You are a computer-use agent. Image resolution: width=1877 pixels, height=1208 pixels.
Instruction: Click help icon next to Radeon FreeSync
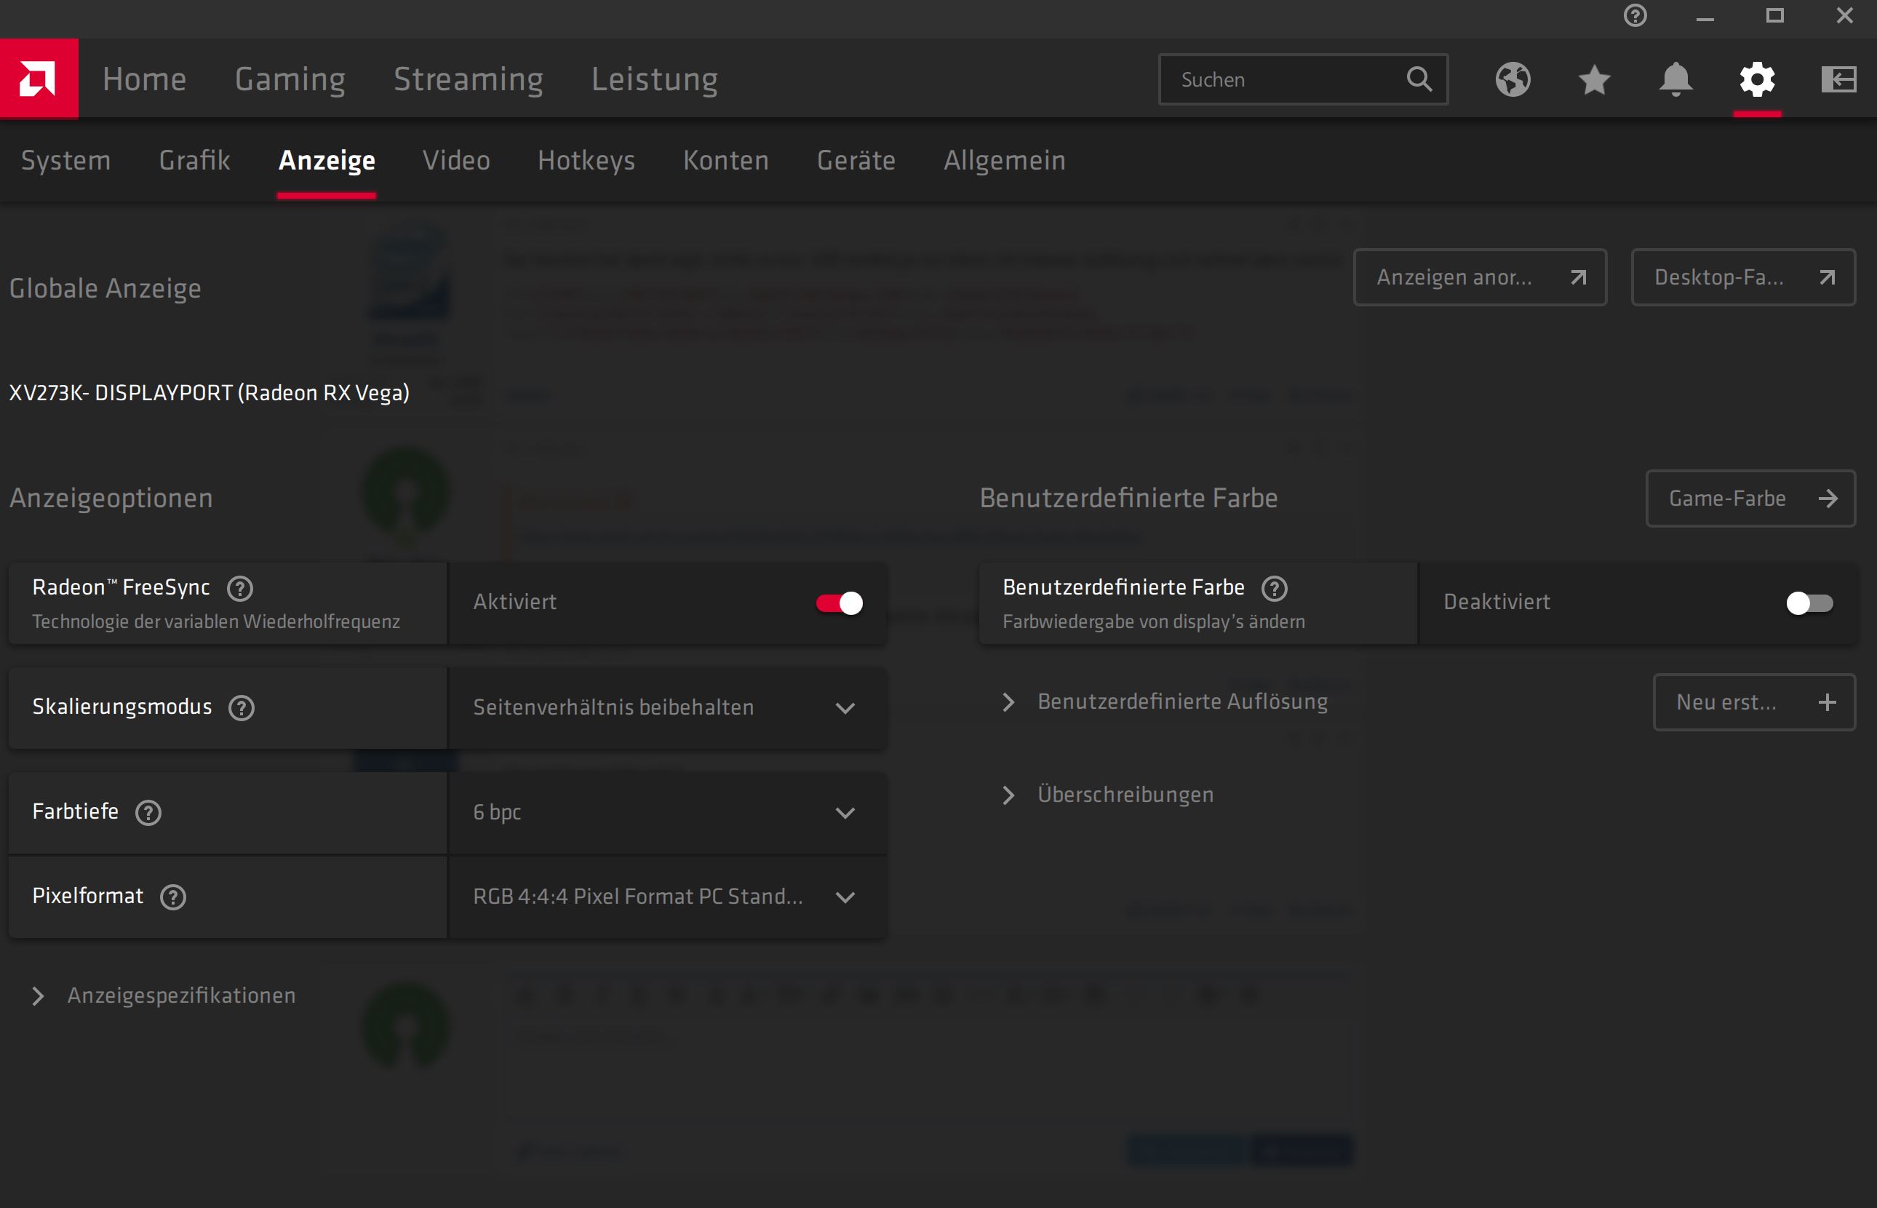(x=240, y=588)
